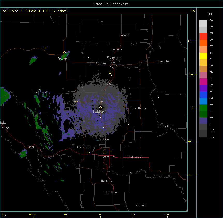This screenshot has height=218, width=223.
Task: Click the Vulcan label
Action: point(140,205)
